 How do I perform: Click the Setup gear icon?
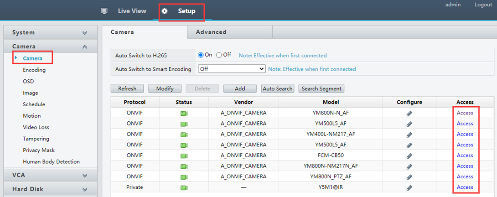[x=165, y=11]
